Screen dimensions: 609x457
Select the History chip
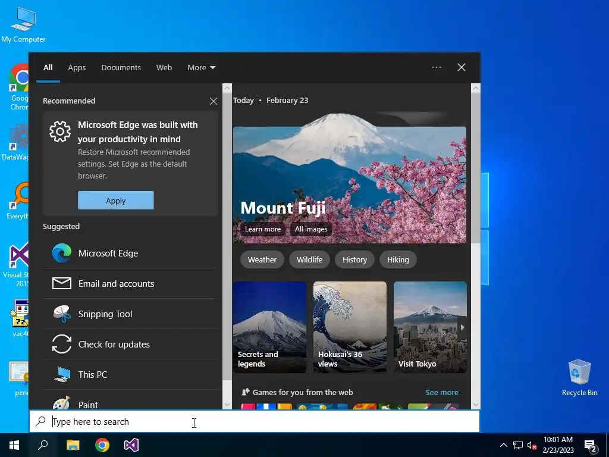tap(354, 259)
